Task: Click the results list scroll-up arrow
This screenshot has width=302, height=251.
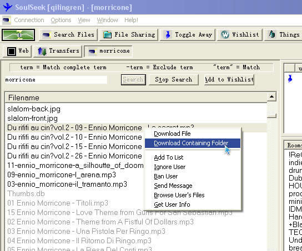Action: click(x=272, y=96)
